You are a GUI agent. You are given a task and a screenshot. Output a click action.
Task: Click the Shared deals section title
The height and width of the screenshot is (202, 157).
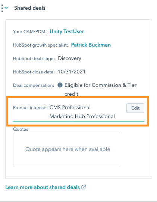tap(29, 8)
